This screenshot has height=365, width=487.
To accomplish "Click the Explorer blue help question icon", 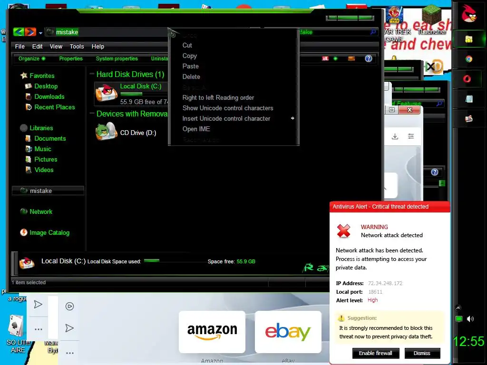I will pyautogui.click(x=369, y=58).
